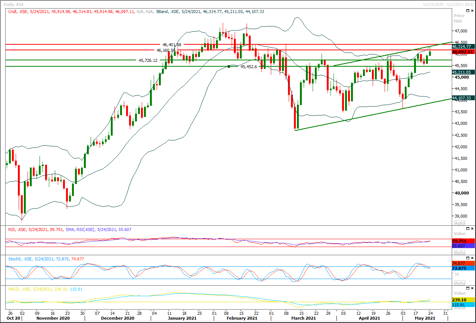The width and height of the screenshot is (476, 323).
Task: Click the purple 55.607 EMA value tag
Action: [463, 246]
